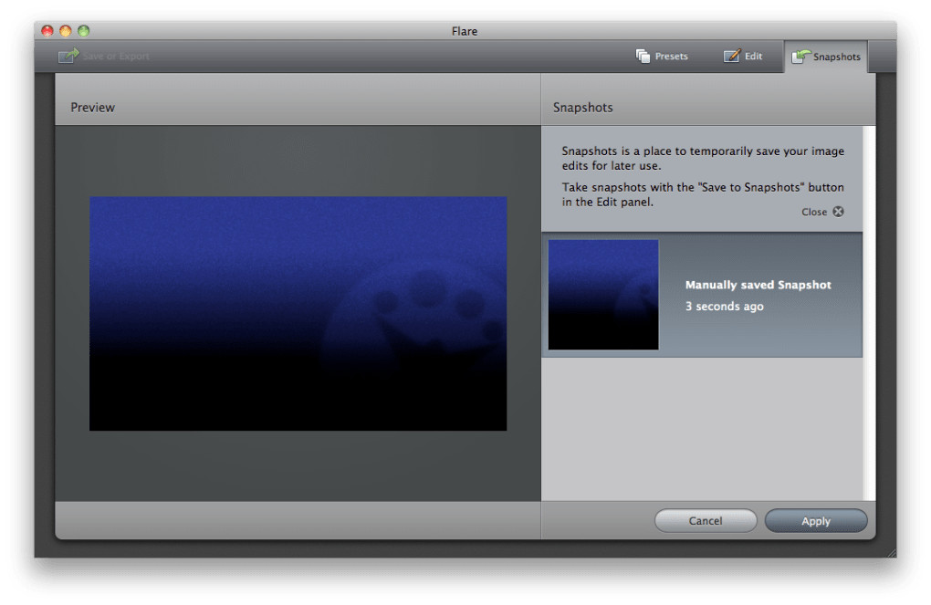Click the green zoom window button

(84, 31)
